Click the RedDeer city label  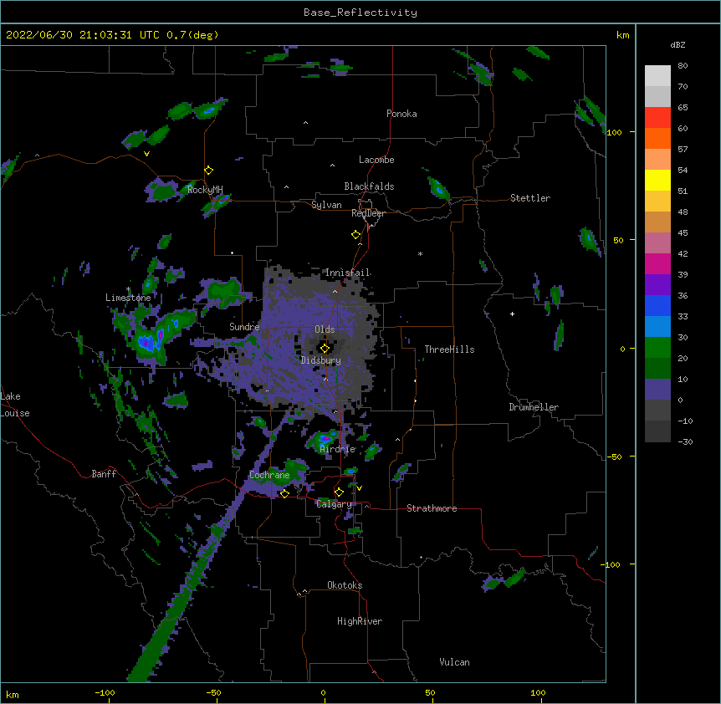(x=368, y=213)
